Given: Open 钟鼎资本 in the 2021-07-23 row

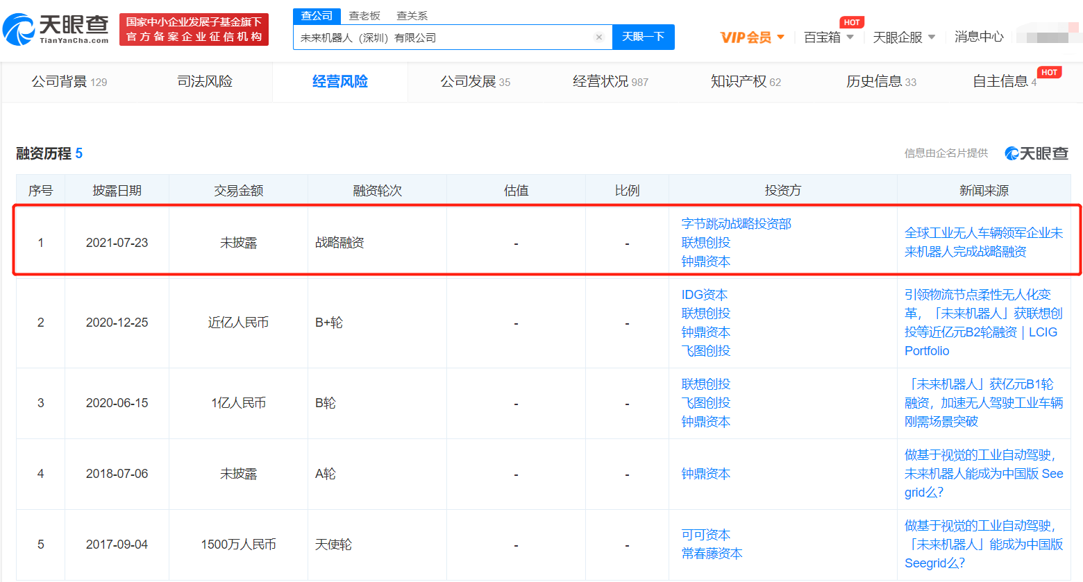Looking at the screenshot, I should (x=706, y=262).
